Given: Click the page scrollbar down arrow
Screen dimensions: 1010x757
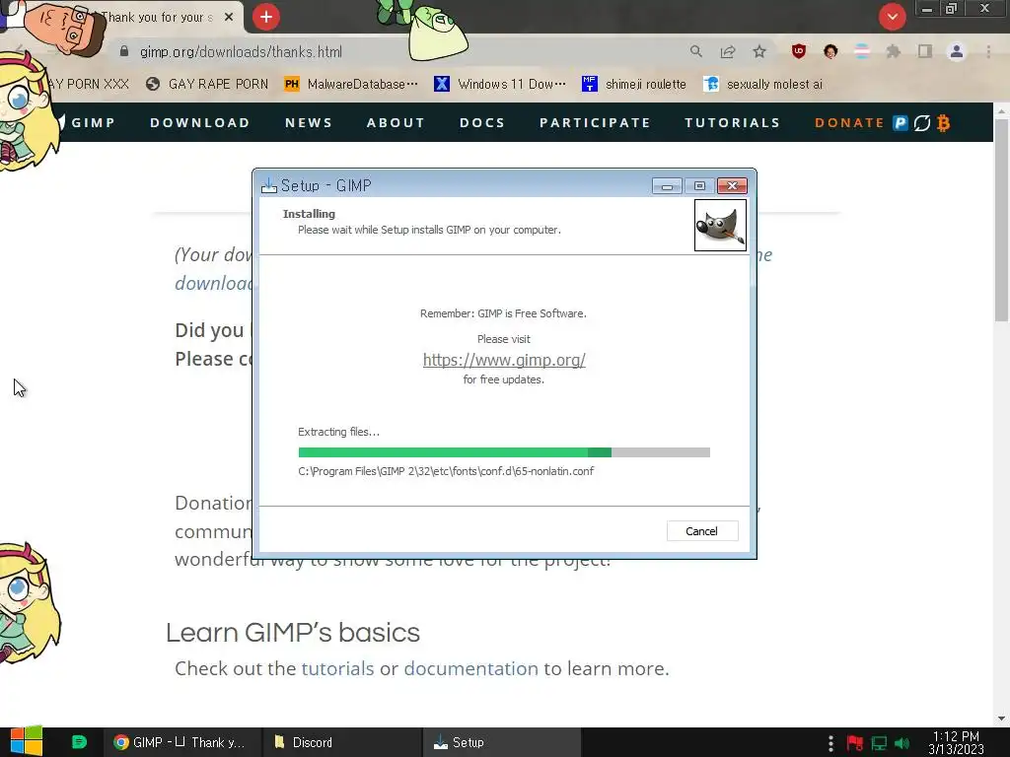Looking at the screenshot, I should click(x=1001, y=719).
